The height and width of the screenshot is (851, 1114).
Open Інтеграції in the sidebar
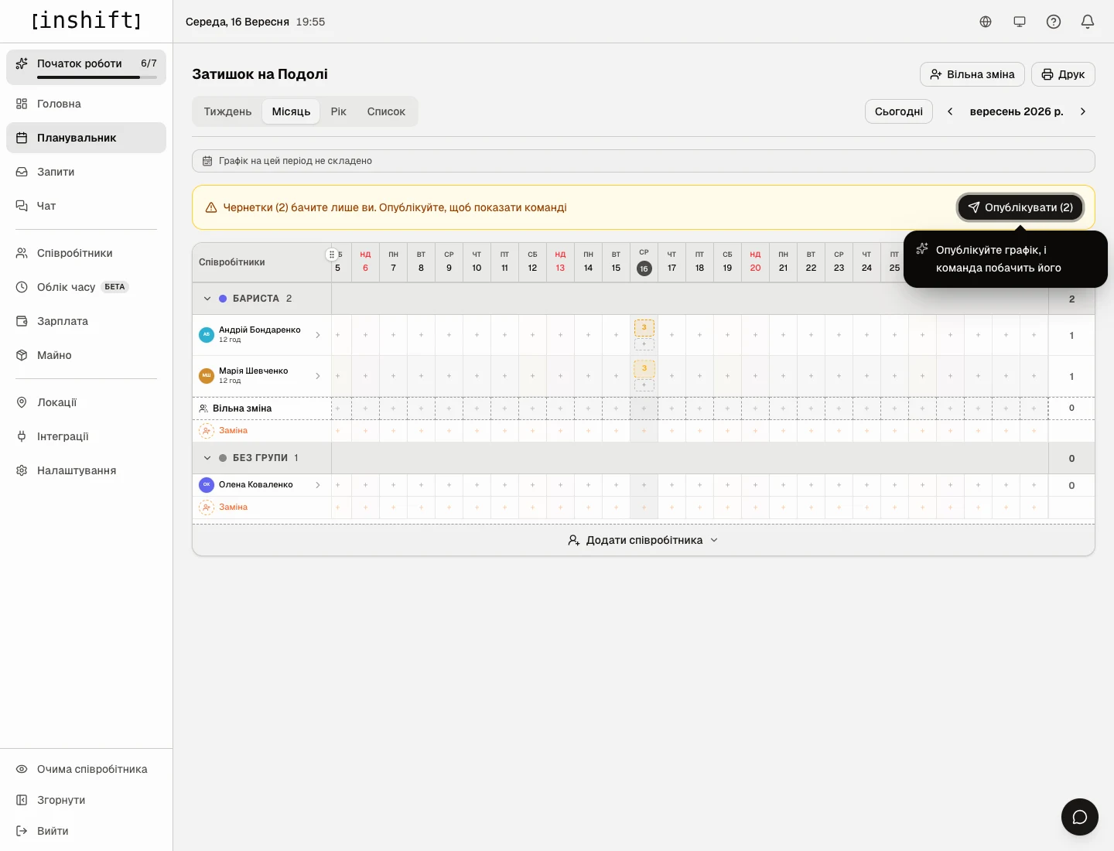coord(86,436)
